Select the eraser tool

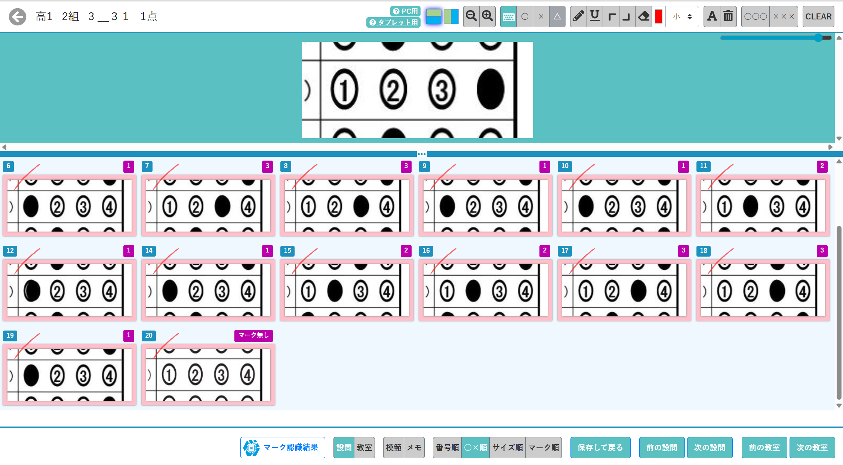(x=643, y=16)
